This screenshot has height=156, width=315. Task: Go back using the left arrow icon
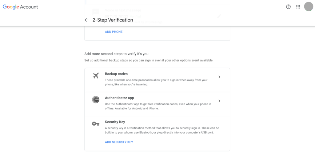(86, 20)
